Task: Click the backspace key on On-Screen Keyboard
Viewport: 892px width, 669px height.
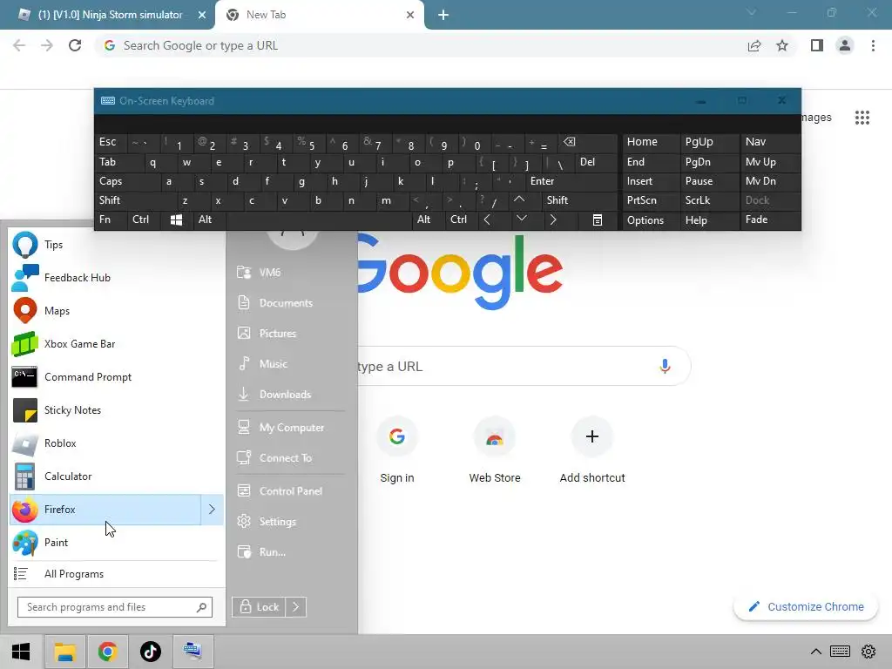Action: pyautogui.click(x=586, y=142)
